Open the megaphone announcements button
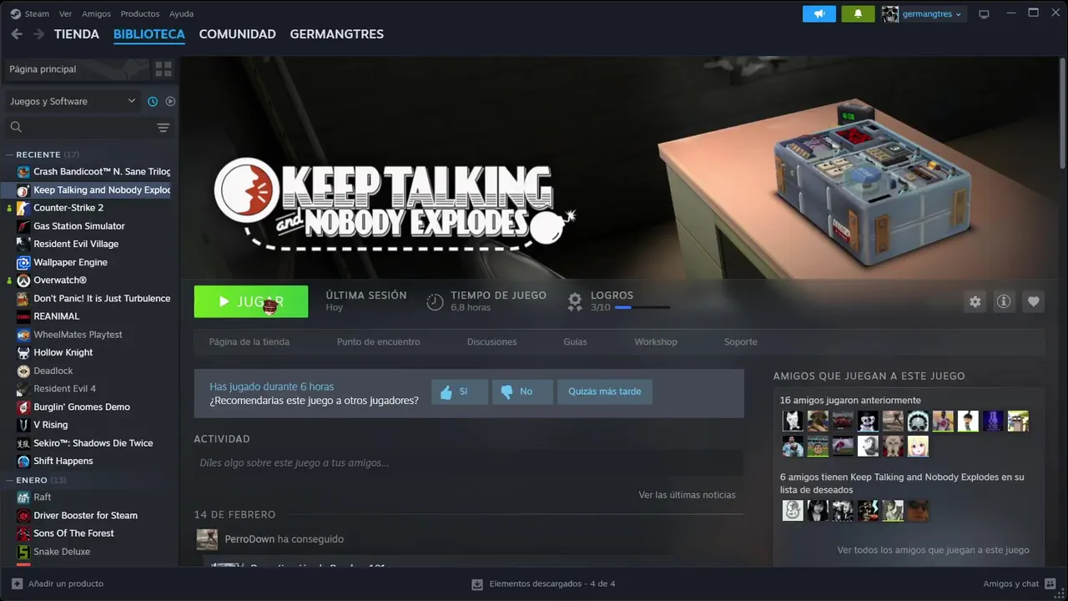The image size is (1068, 601). point(819,13)
